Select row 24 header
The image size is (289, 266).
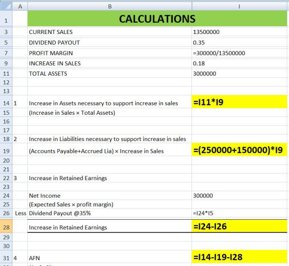6,196
